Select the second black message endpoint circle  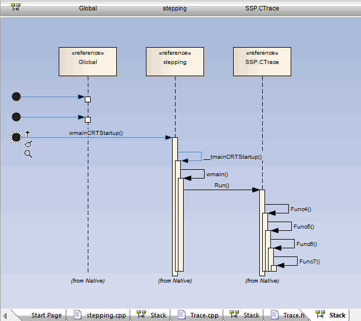click(16, 117)
